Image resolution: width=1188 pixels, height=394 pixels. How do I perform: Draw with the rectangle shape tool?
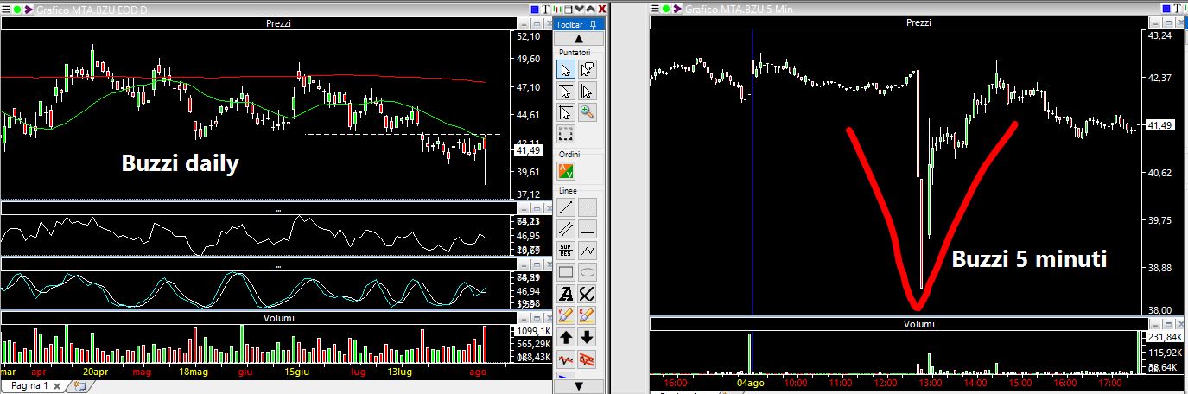point(566,272)
